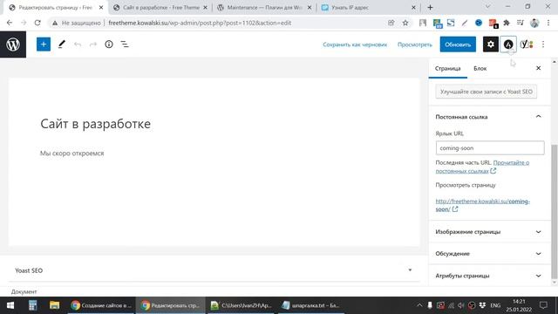558x314 pixels.
Task: Click the not secure warning icon
Action: tap(55, 23)
